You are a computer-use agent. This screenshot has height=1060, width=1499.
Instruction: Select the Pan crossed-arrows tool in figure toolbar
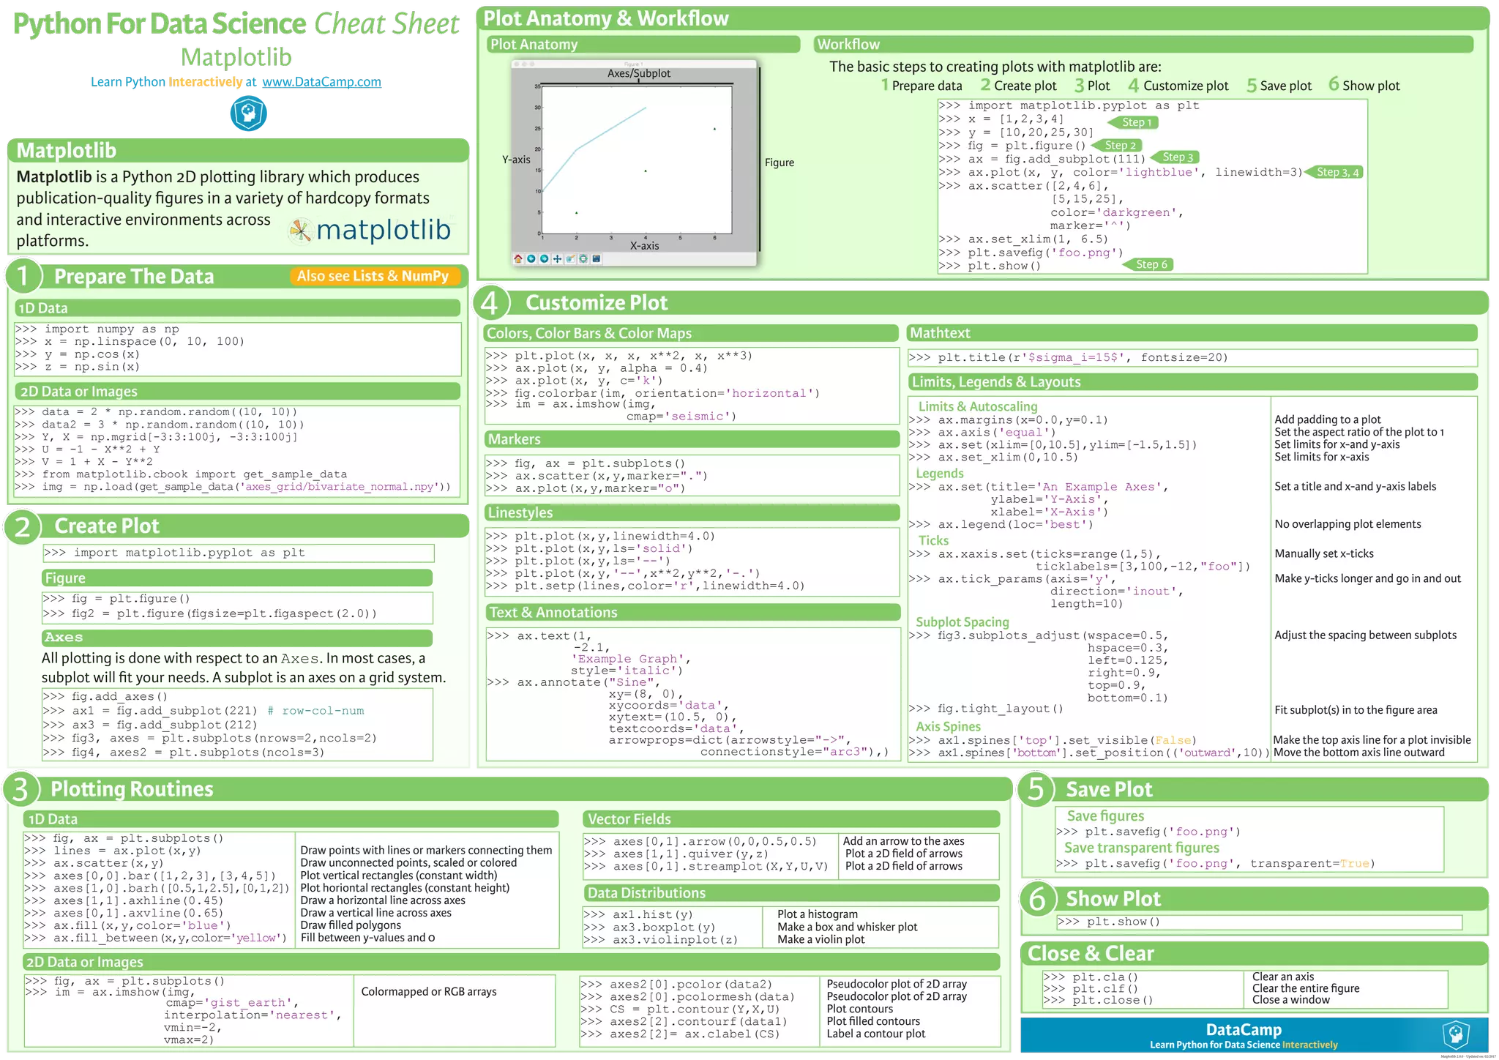click(557, 259)
